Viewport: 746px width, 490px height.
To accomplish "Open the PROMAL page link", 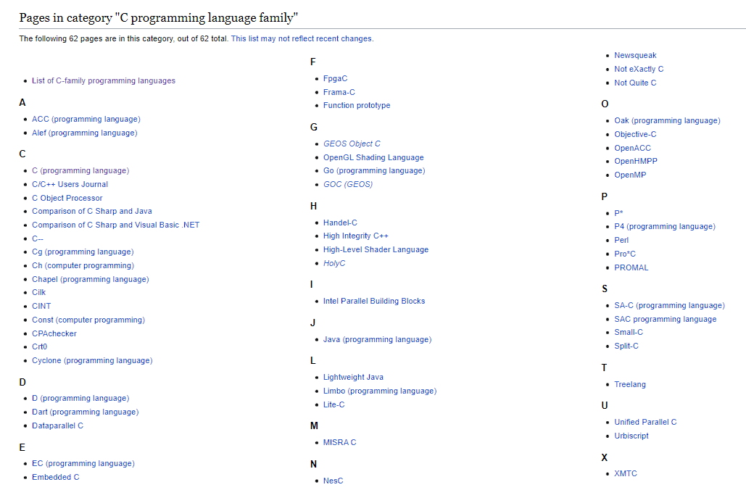I will [x=631, y=268].
